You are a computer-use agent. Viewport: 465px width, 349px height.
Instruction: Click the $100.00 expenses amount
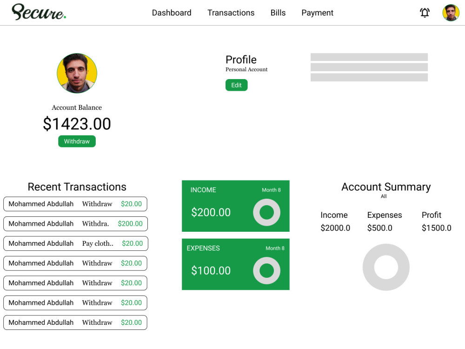(x=211, y=270)
